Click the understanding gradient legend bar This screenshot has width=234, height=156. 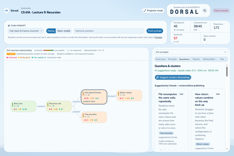click(x=48, y=51)
